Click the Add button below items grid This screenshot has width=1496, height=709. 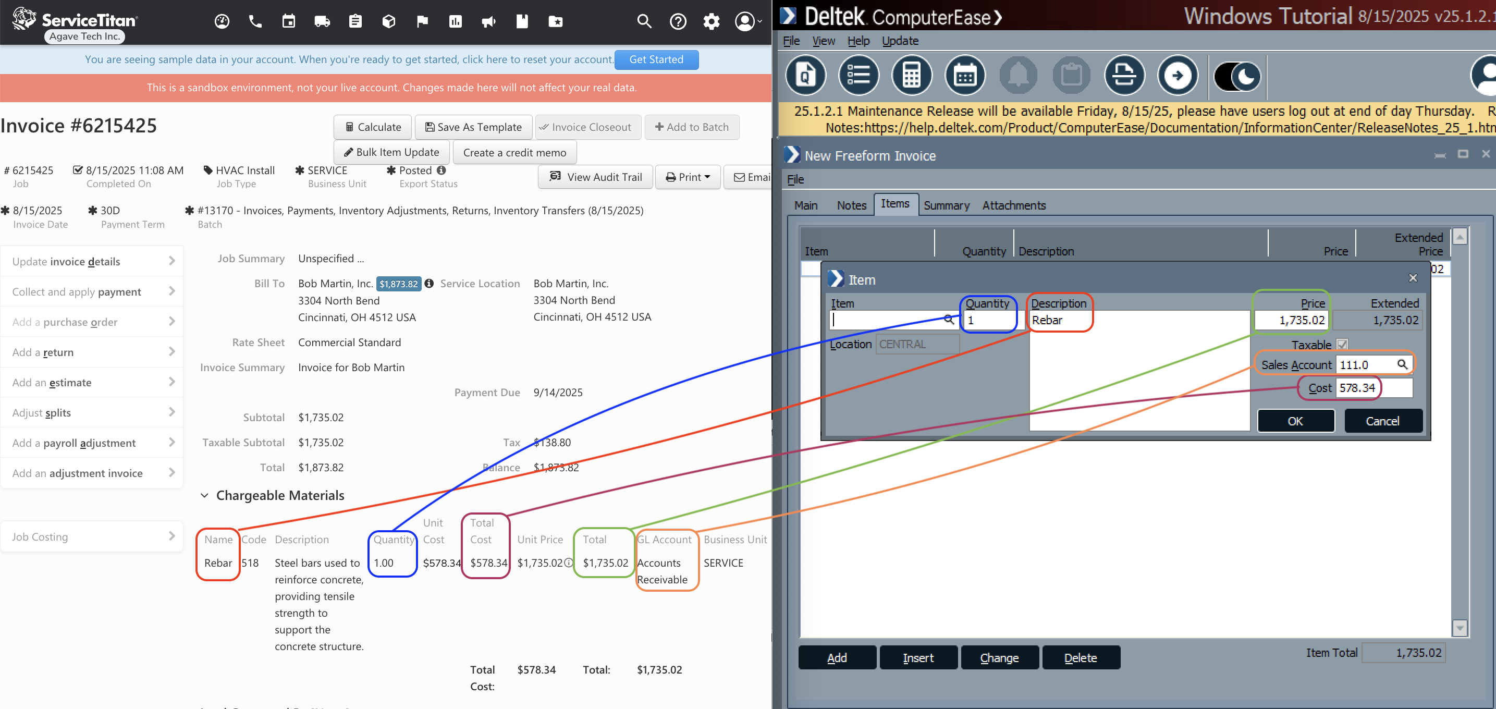(x=837, y=657)
